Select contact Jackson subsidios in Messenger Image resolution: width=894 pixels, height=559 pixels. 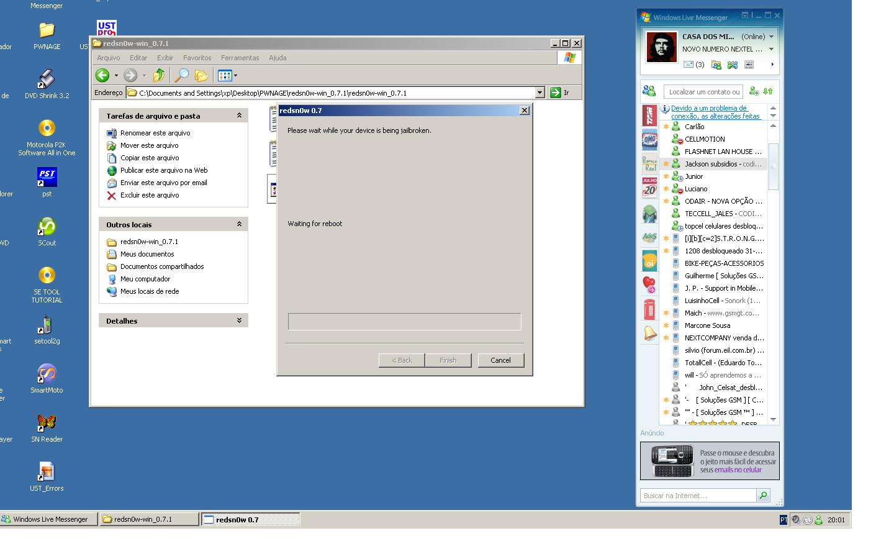714,164
